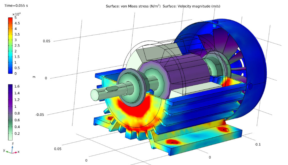Click the '2.5' tick on stress legend
Image resolution: width=288 pixels, height=165 pixels.
pyautogui.click(x=17, y=46)
